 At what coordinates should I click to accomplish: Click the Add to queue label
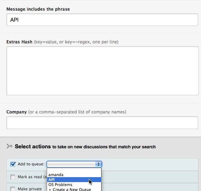click(31, 164)
